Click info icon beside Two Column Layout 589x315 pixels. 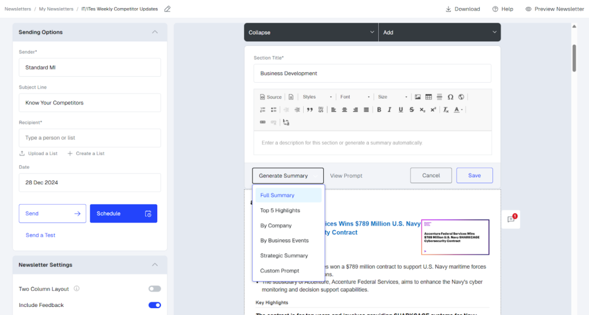tap(77, 289)
